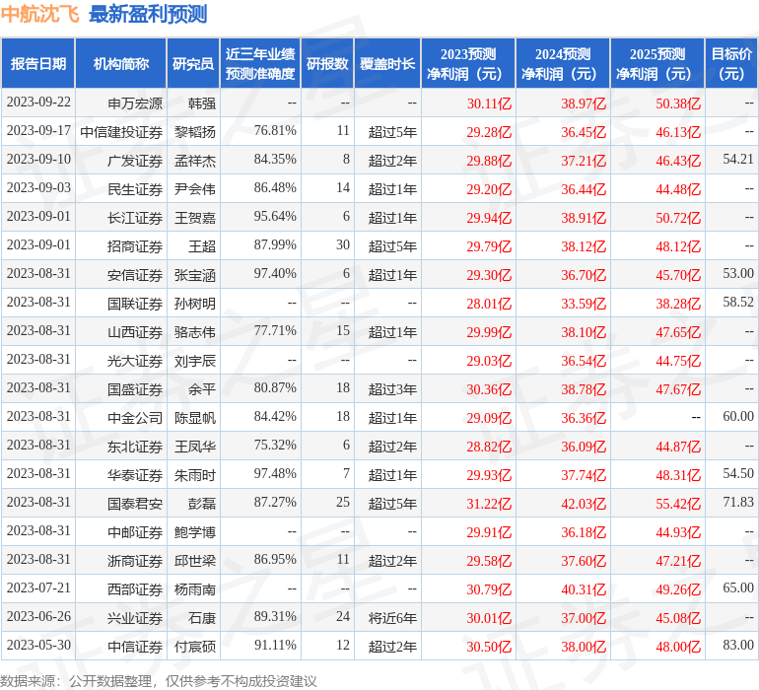The width and height of the screenshot is (759, 690).
Task: Click the 44.75亿 profit value
Action: [678, 361]
